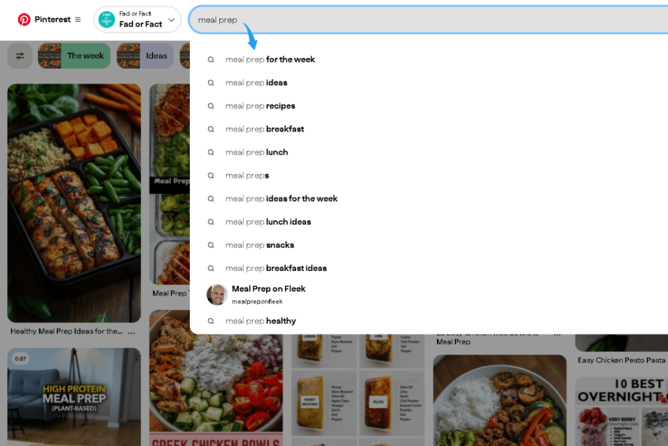
Task: Switch to the 'Ideas' filter chip
Action: click(157, 56)
